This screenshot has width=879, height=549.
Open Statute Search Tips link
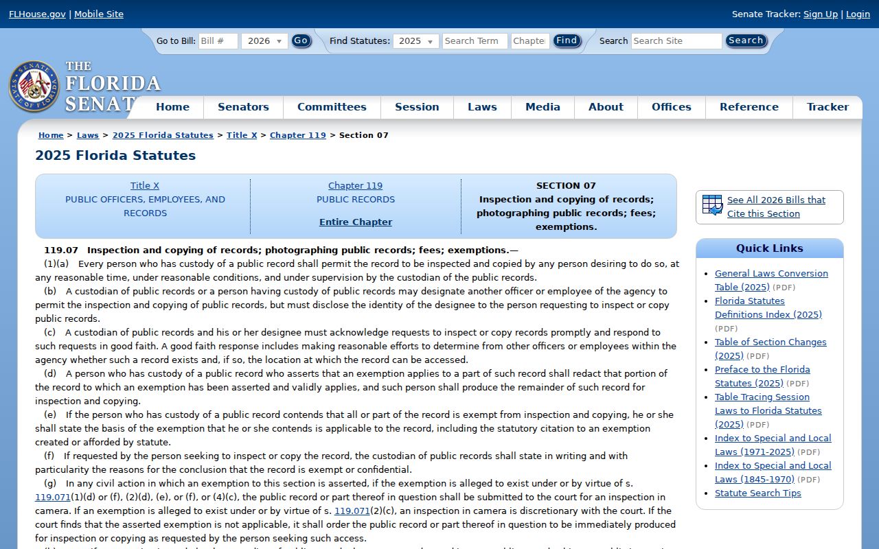tap(758, 493)
